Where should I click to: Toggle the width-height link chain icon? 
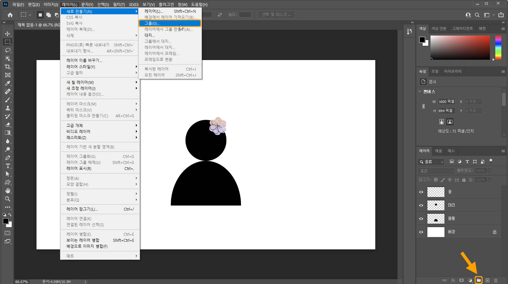(x=424, y=106)
